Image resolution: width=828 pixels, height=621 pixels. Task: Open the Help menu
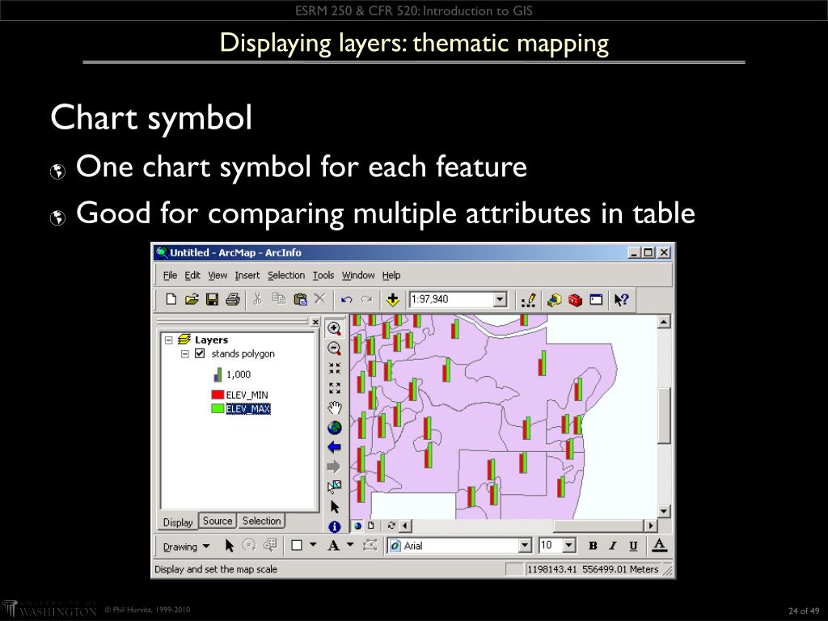click(x=391, y=275)
